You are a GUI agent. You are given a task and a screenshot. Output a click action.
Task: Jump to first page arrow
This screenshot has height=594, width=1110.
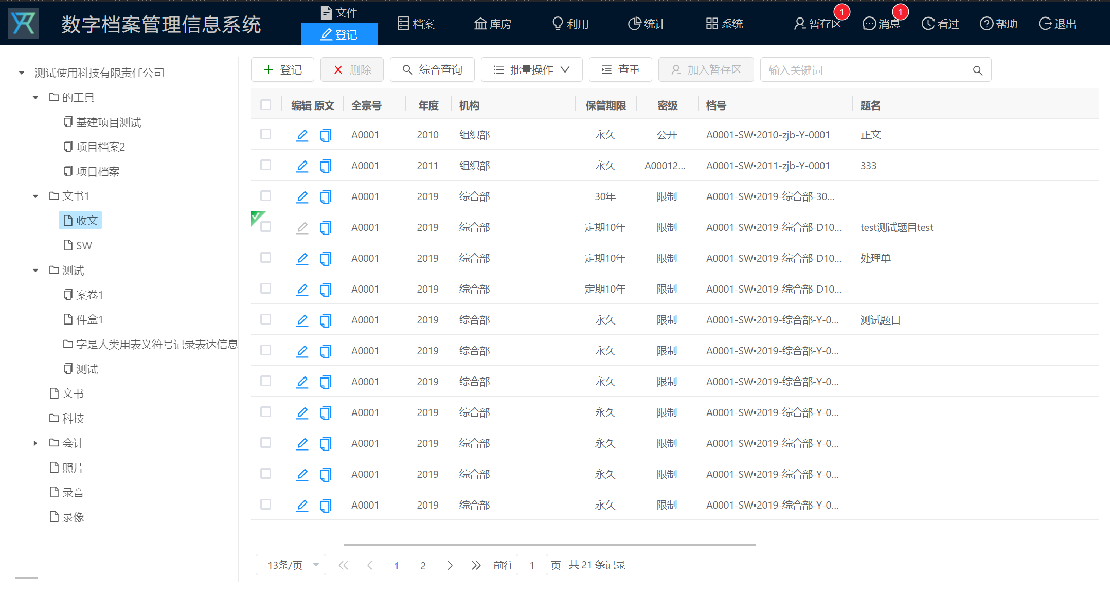point(344,565)
